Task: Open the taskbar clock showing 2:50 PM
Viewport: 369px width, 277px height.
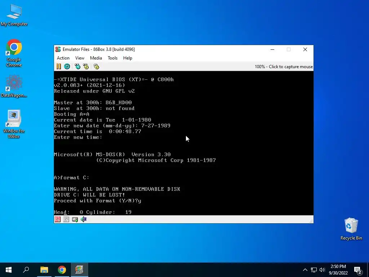Action: point(338,270)
